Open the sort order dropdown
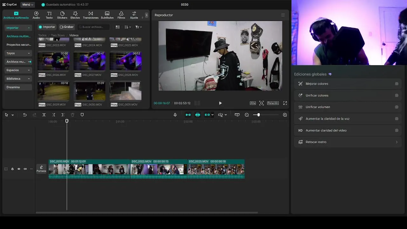The width and height of the screenshot is (407, 229). coord(128,27)
